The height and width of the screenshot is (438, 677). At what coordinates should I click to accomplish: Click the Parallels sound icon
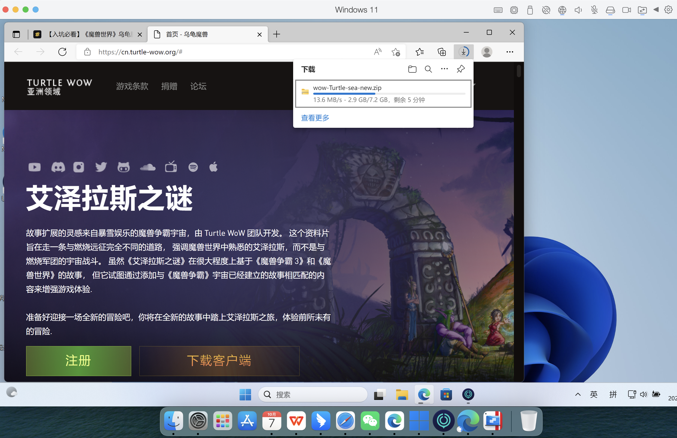pyautogui.click(x=578, y=10)
